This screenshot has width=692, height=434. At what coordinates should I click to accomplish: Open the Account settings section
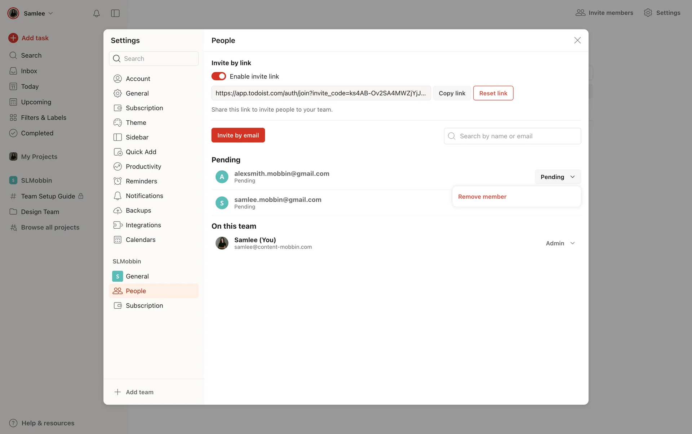click(x=138, y=79)
